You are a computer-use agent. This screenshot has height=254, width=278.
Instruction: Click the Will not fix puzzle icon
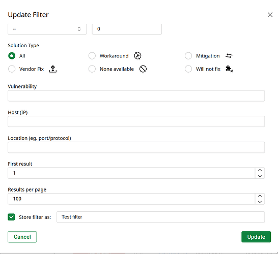pos(229,69)
